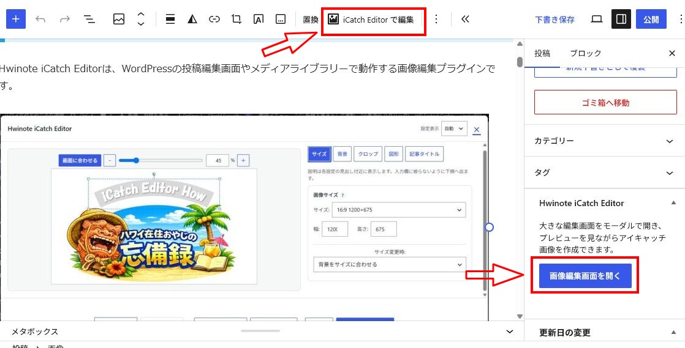Collapse the block toolbar with double chevron
685x348 pixels.
click(x=465, y=19)
